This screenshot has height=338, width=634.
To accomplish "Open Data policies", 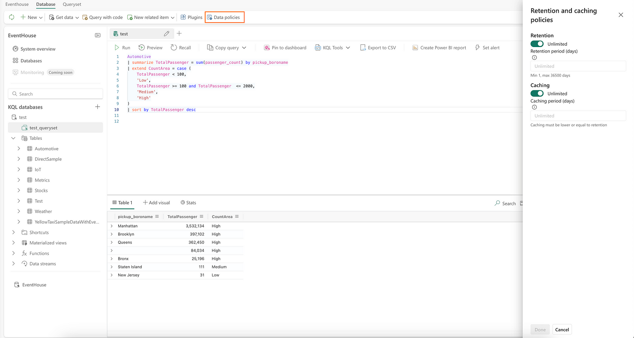I will point(225,17).
